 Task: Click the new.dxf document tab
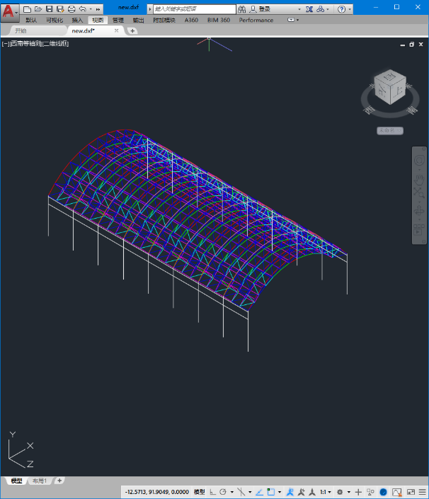tap(84, 31)
